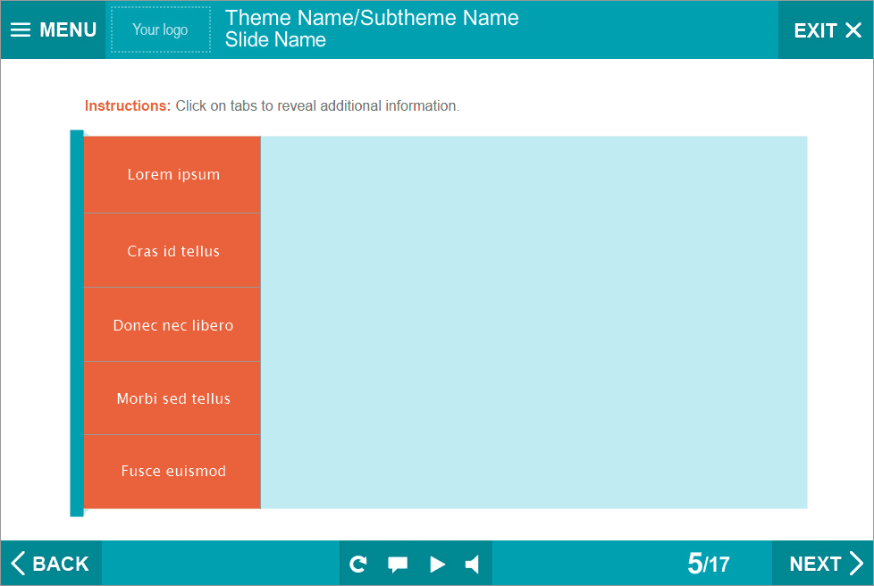The image size is (874, 586).
Task: Replay the slide with the reload icon
Action: 358,564
